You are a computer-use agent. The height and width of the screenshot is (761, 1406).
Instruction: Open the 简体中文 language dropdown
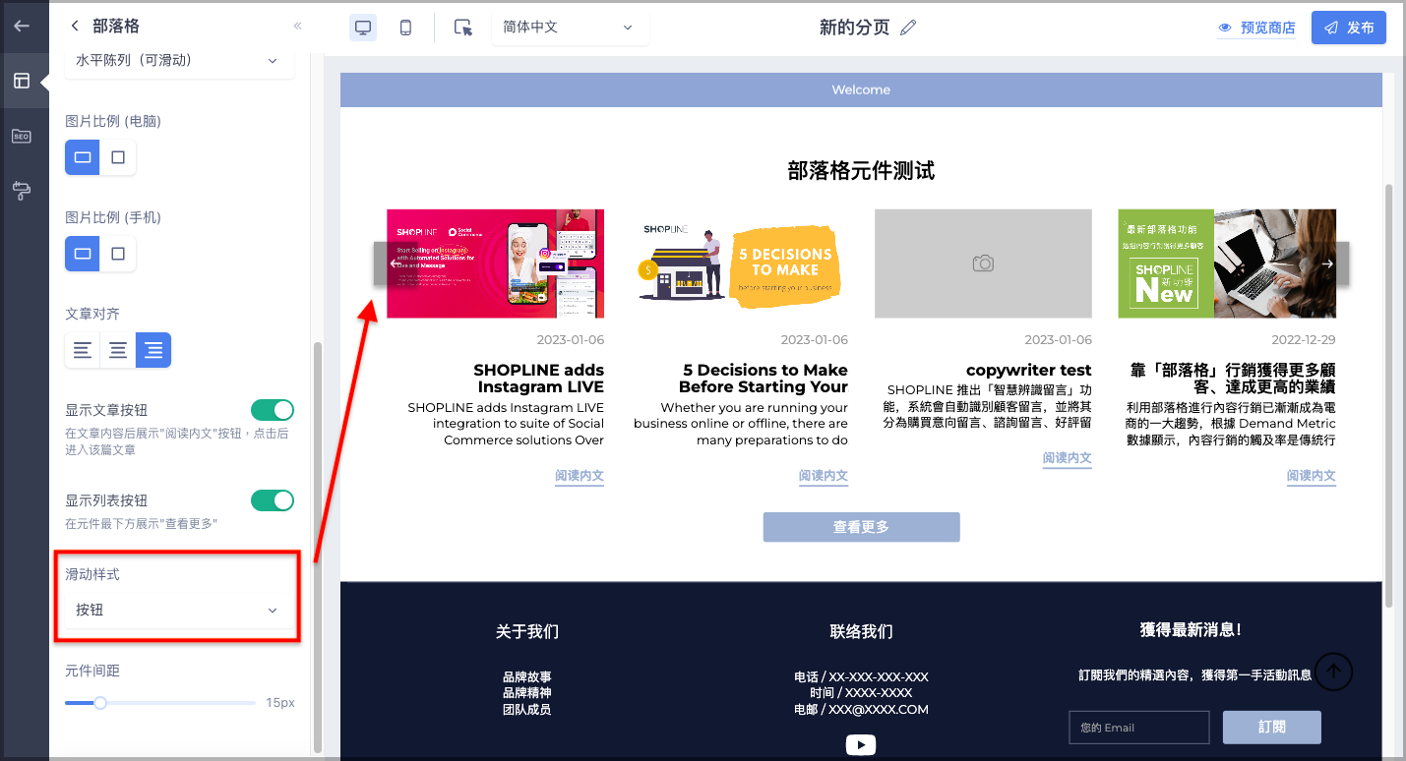click(570, 28)
